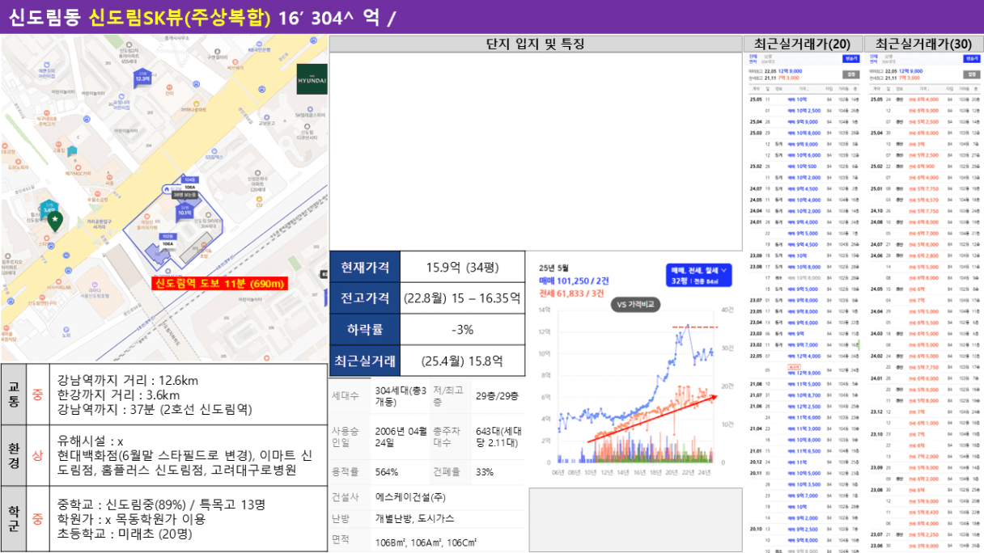Viewport: 984px width, 553px height.
Task: Click the 29층/29층 floor value
Action: (497, 396)
